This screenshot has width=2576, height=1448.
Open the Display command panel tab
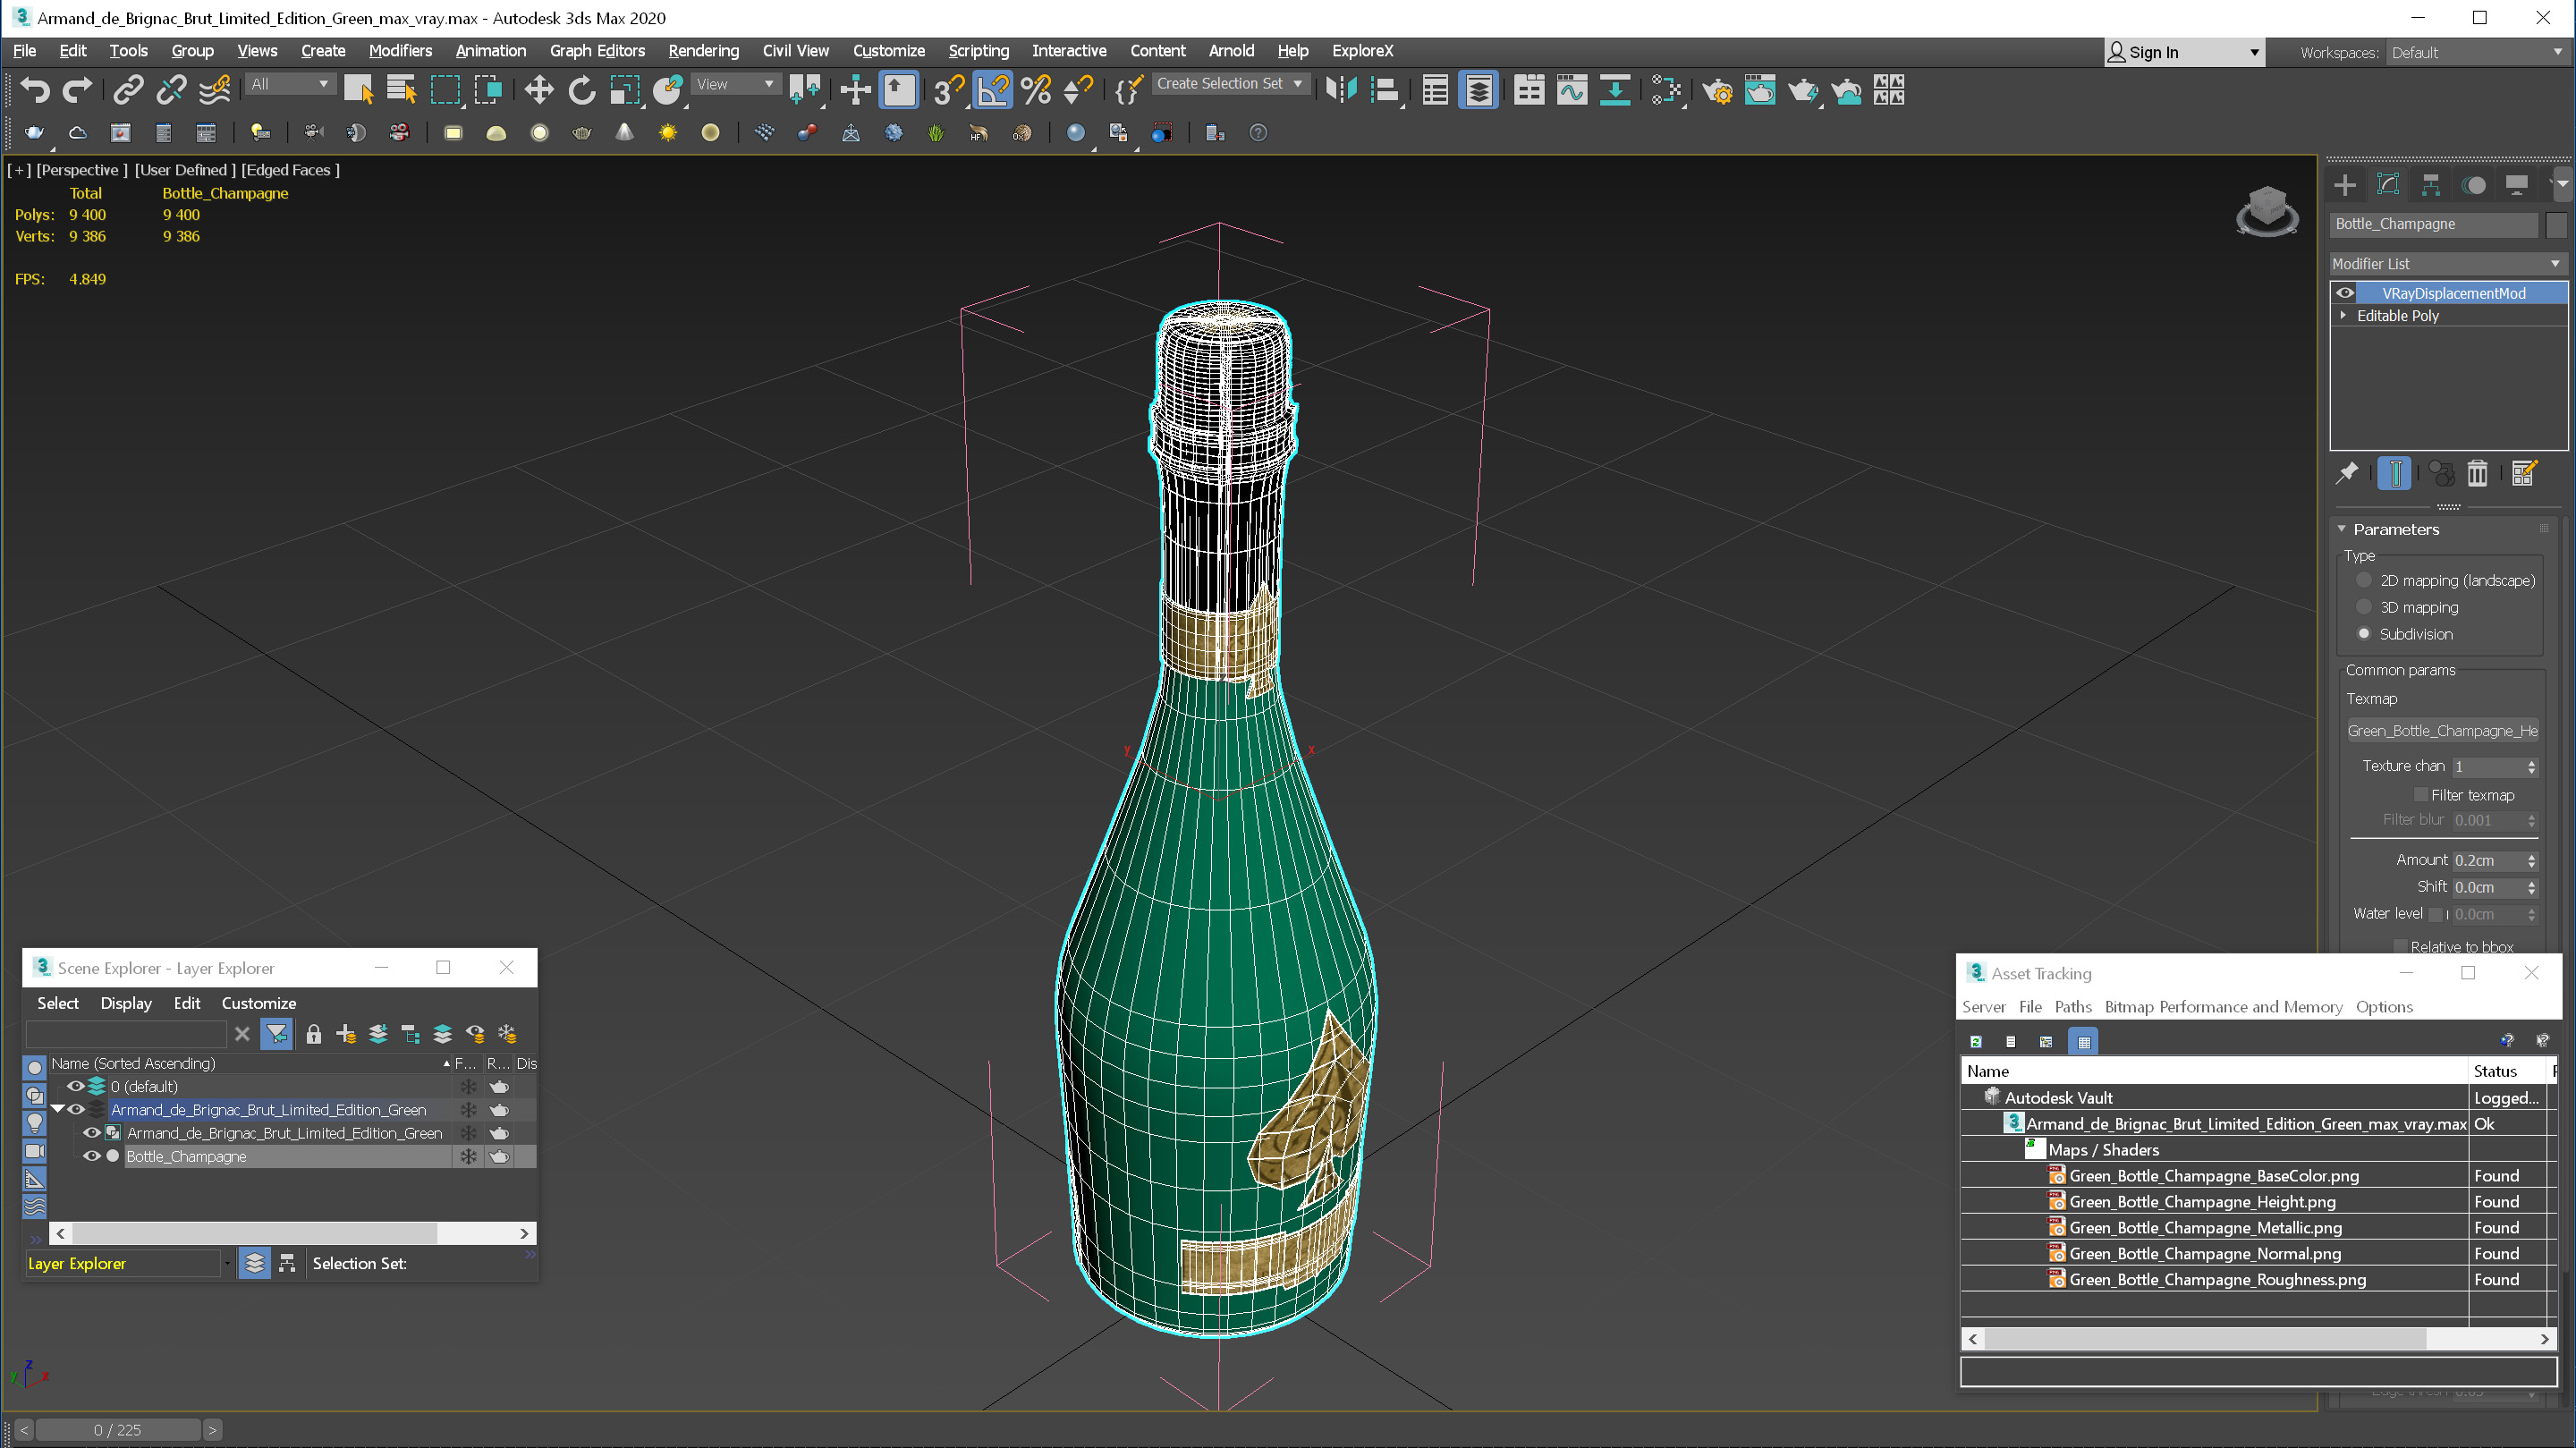tap(2517, 185)
